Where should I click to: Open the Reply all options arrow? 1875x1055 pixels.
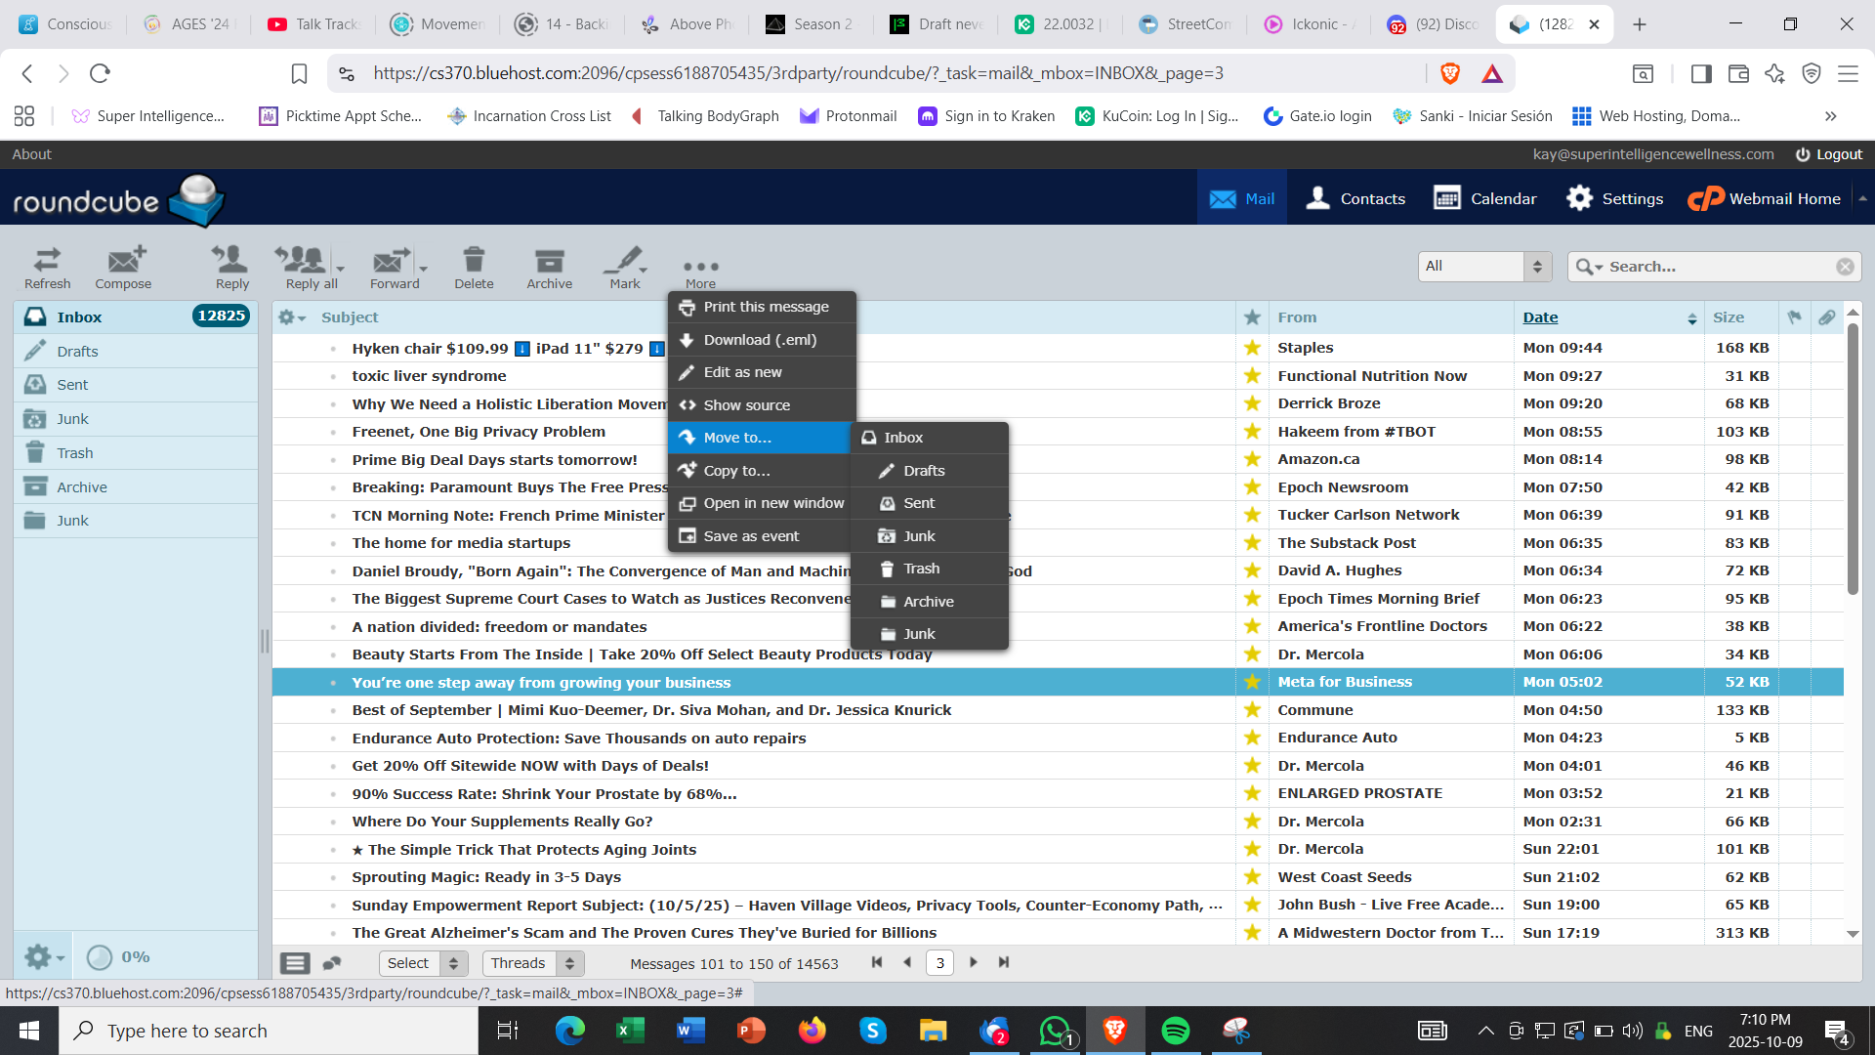click(x=341, y=267)
